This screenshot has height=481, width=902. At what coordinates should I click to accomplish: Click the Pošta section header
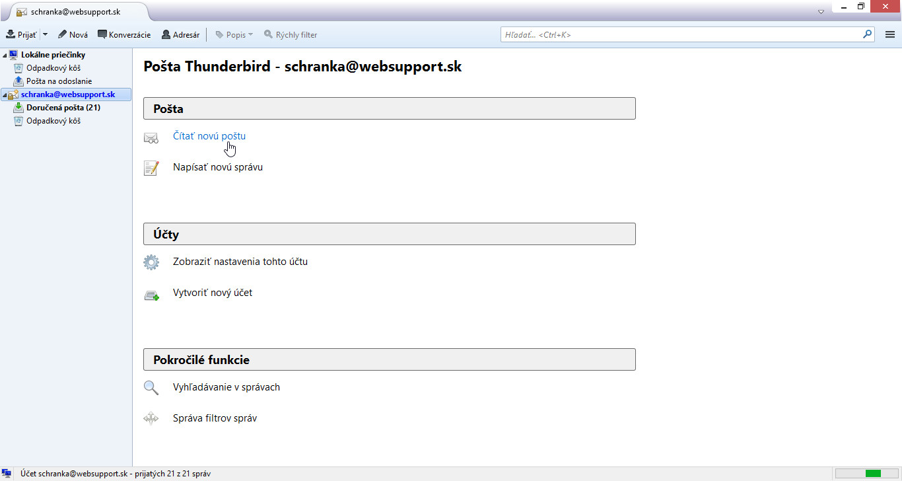(390, 108)
